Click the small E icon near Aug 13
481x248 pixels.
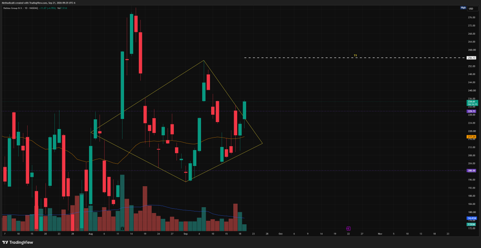pos(122,228)
